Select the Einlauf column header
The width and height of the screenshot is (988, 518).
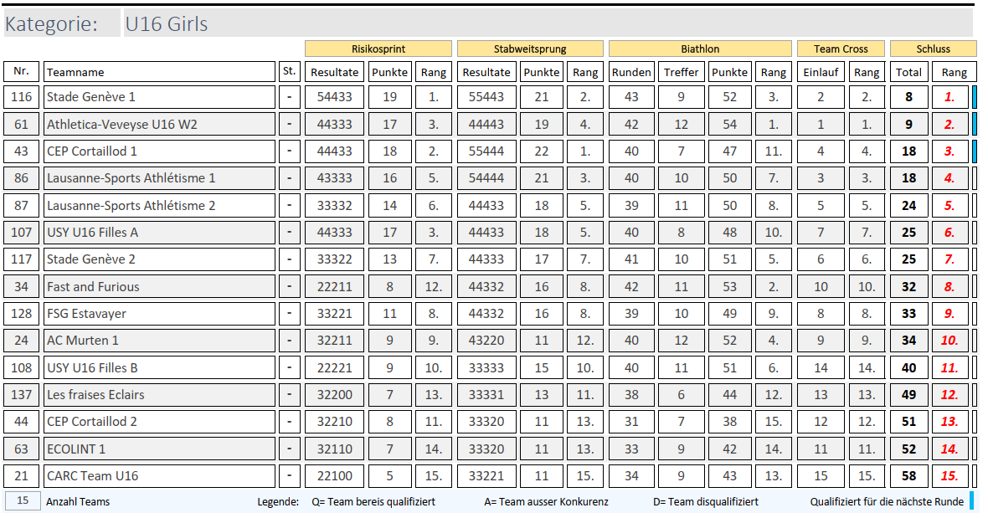click(821, 72)
